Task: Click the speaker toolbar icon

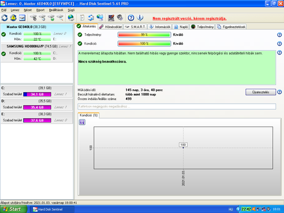Action: tap(120, 18)
